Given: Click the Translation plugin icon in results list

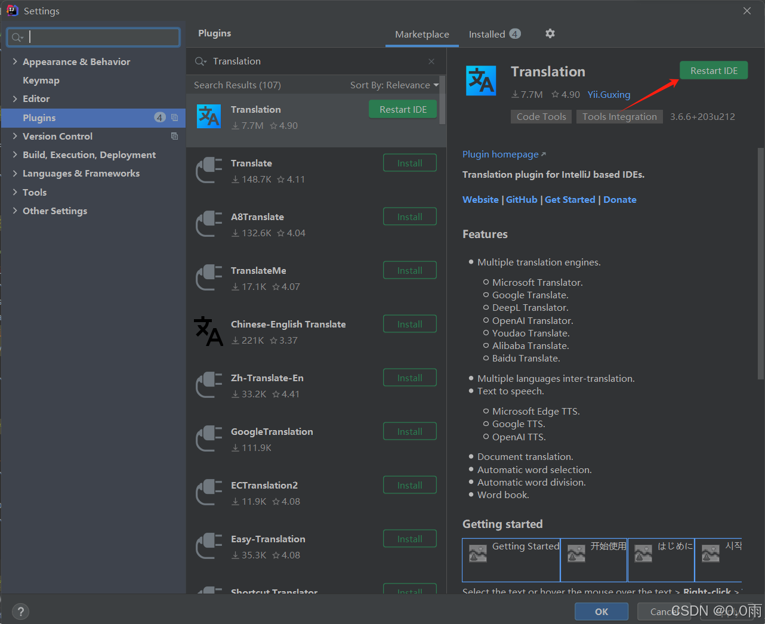Looking at the screenshot, I should coord(209,116).
